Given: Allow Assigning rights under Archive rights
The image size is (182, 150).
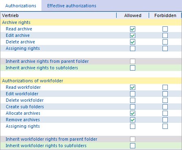Looking at the screenshot, I should point(132,48).
